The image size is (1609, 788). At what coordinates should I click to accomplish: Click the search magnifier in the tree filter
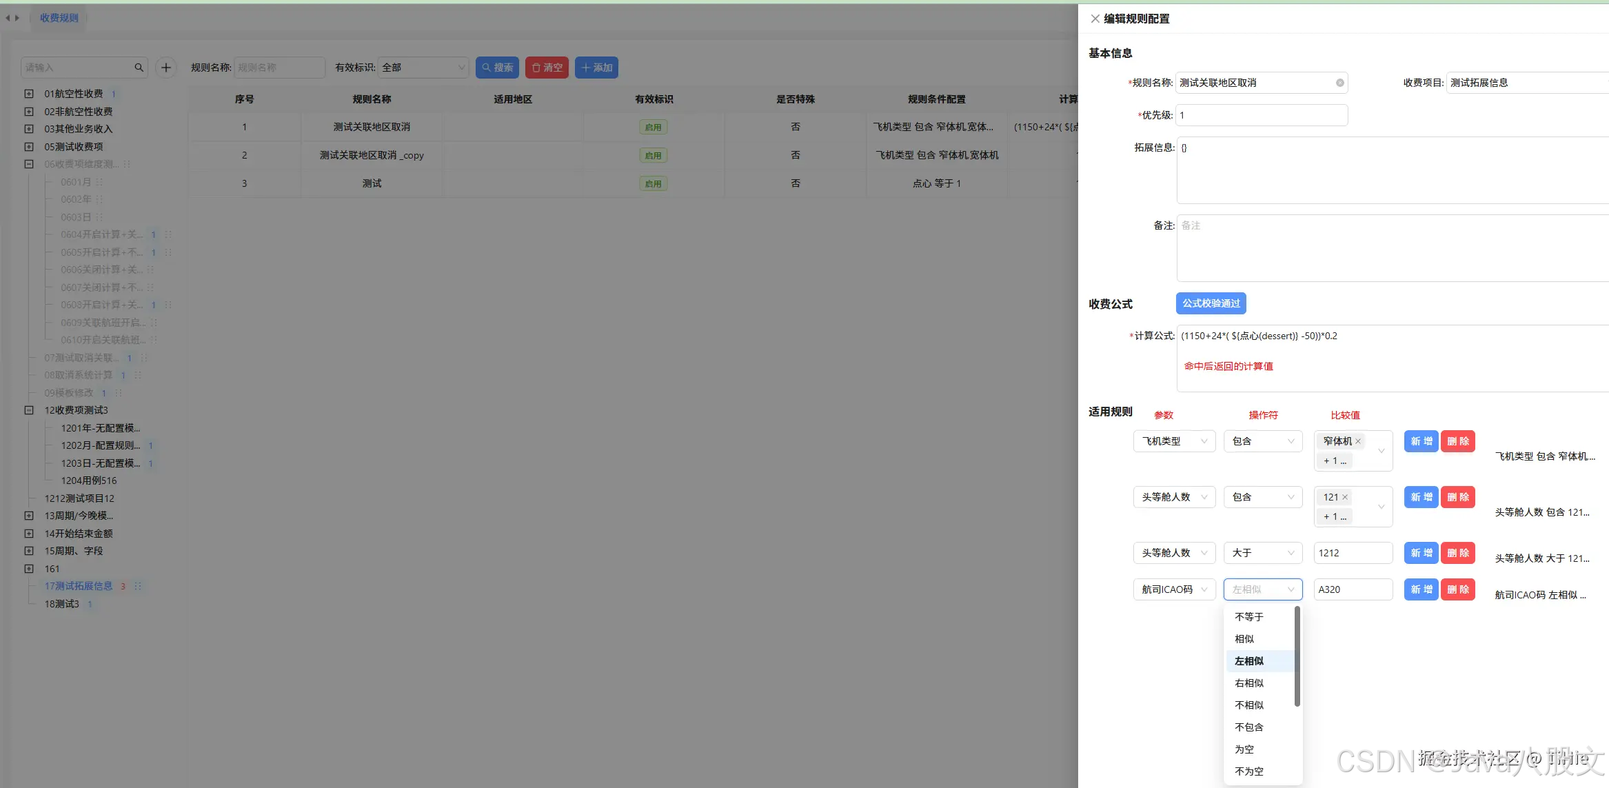[139, 68]
